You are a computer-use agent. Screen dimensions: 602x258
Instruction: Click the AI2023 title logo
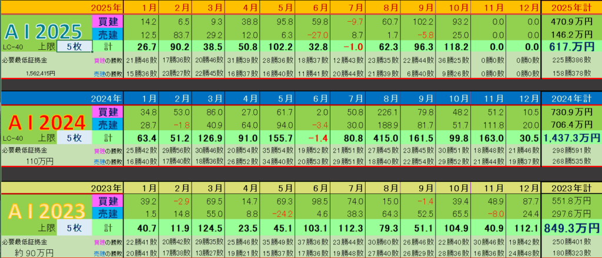point(46,214)
